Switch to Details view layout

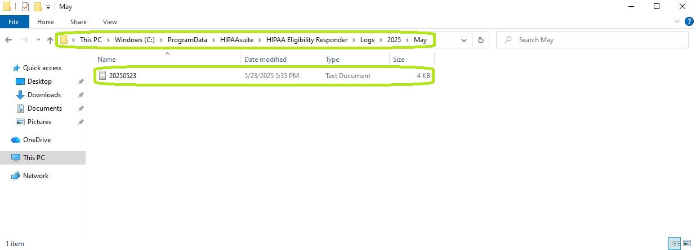click(x=674, y=244)
